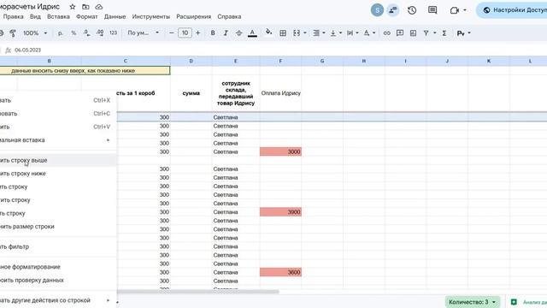Viewport: 547px width, 308px height.
Task: Open the Вставка menu
Action: [x=58, y=16]
